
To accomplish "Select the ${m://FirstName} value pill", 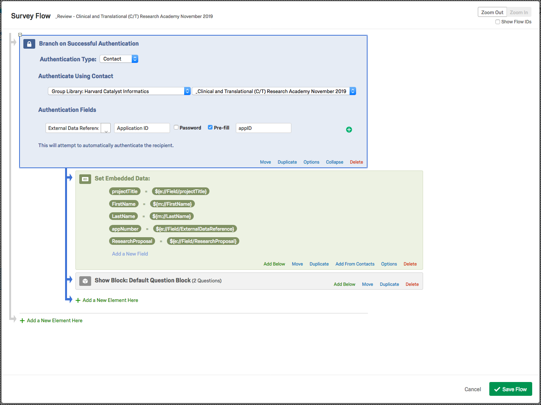I will 172,204.
